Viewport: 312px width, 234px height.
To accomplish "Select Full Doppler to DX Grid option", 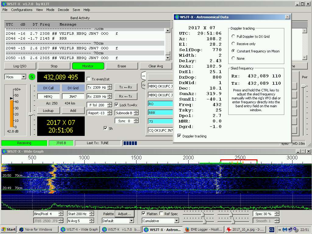I will tap(233, 37).
